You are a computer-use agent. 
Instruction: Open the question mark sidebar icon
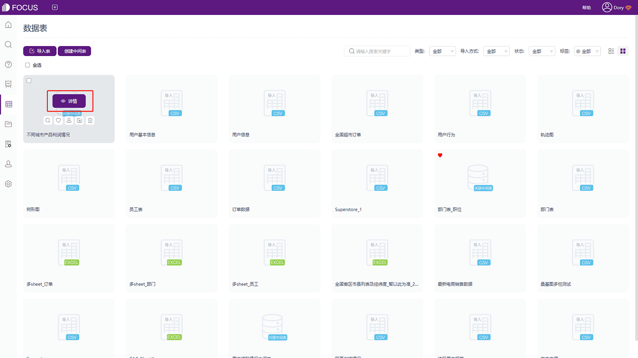pyautogui.click(x=8, y=64)
